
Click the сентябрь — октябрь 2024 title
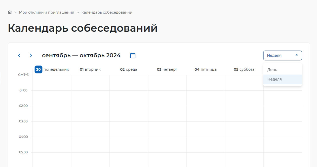pyautogui.click(x=81, y=55)
